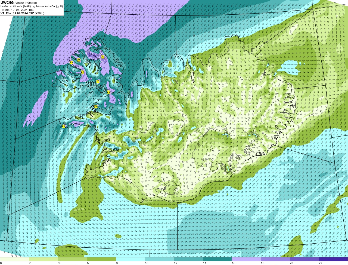Click the legend scale number '16'
Screen dimensions: 348x265
[x=234, y=263]
